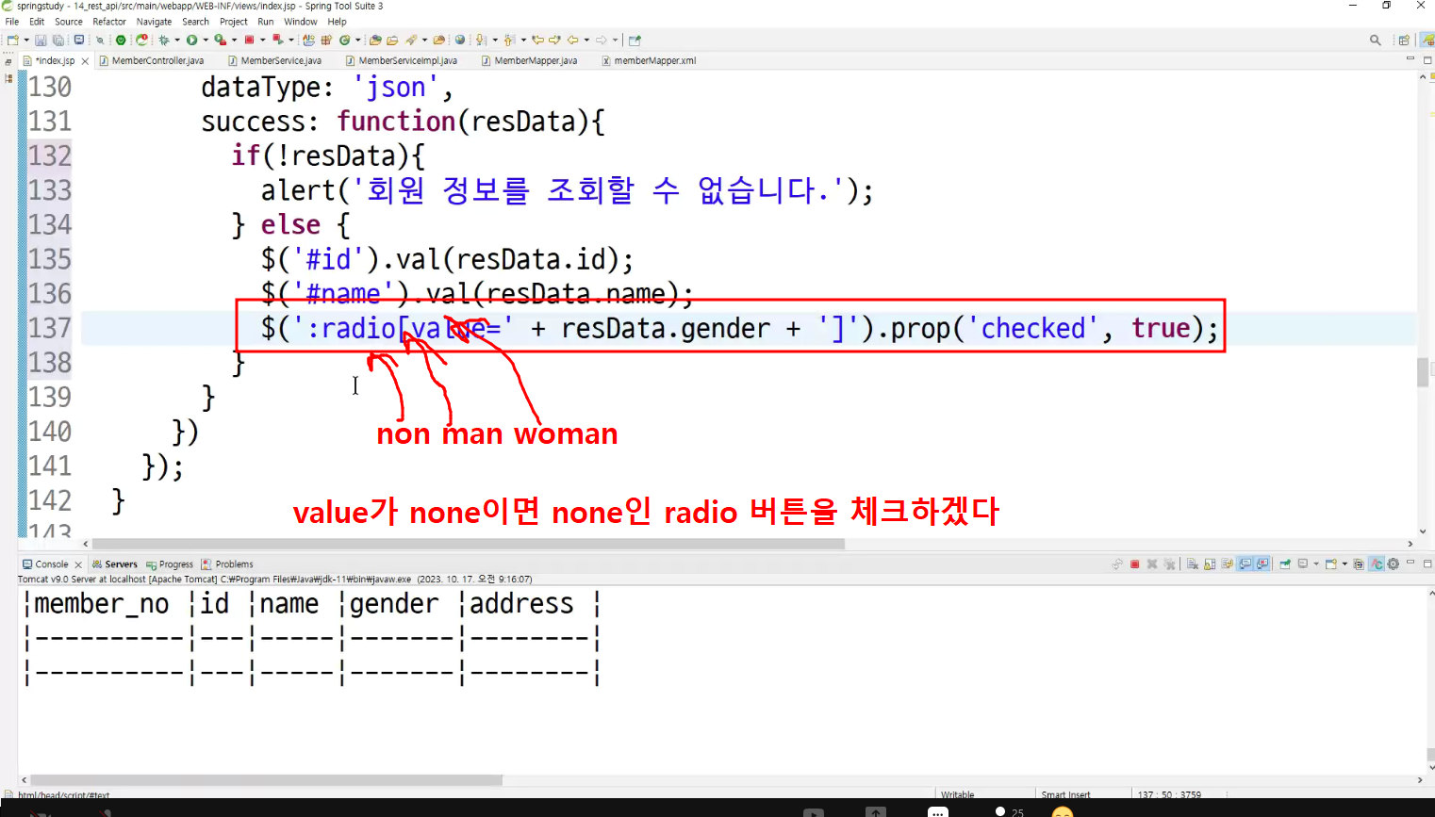Open the File menu
The image size is (1435, 817).
coord(12,22)
